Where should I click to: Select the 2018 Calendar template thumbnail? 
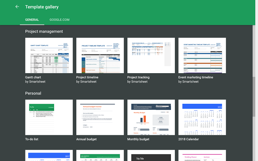202,117
